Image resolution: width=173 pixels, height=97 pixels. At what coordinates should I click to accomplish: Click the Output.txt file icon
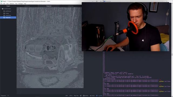tap(4, 18)
